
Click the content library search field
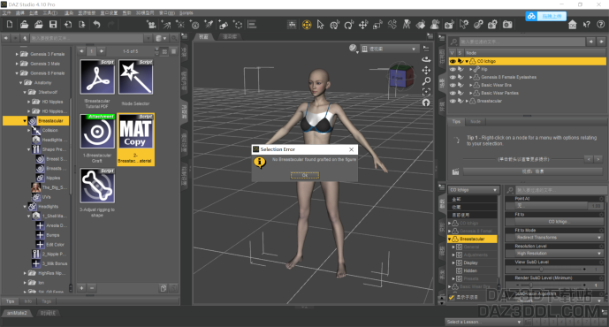point(87,38)
